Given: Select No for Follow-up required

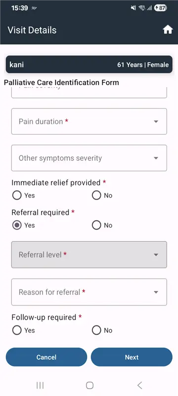Looking at the screenshot, I should 102,330.
